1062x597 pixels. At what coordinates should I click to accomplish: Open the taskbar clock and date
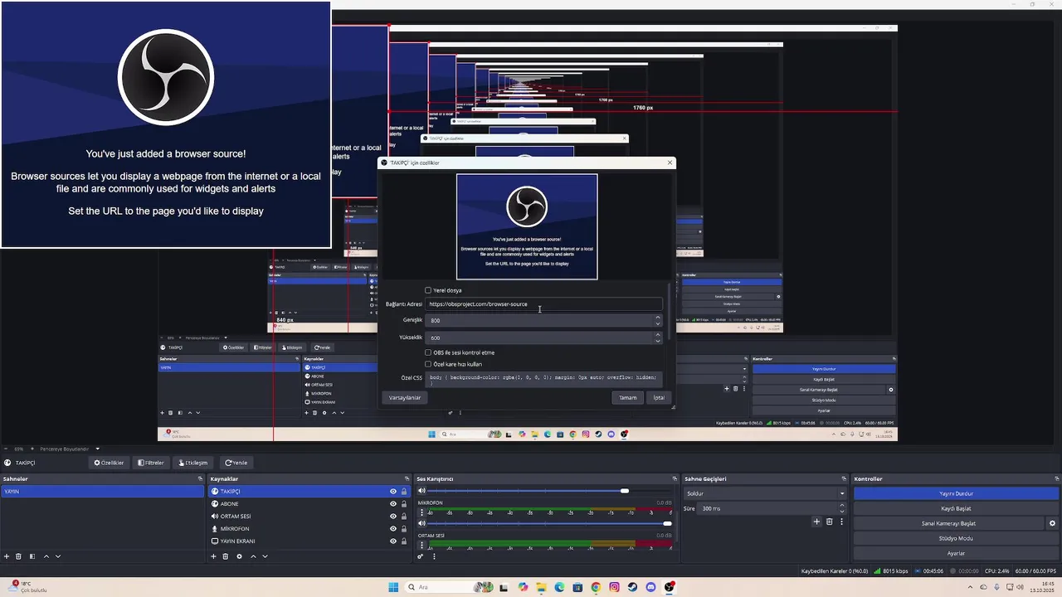[1040, 587]
